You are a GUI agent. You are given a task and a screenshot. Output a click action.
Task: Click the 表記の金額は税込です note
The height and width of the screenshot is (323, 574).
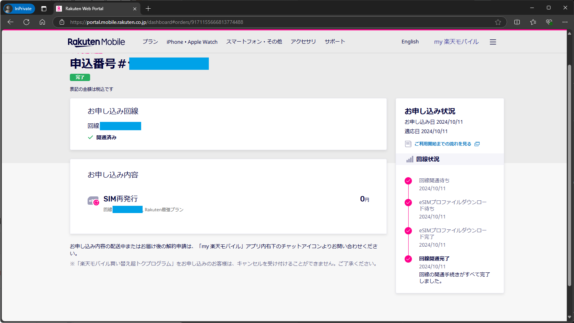(92, 89)
